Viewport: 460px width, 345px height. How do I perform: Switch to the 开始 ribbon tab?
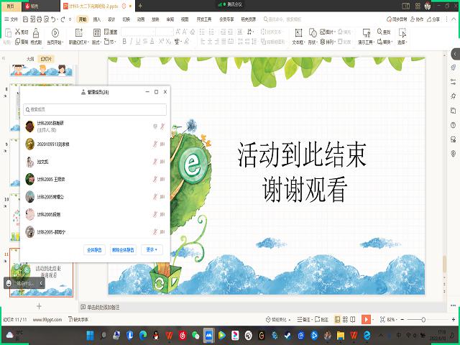coord(83,19)
